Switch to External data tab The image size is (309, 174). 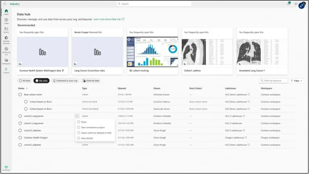pos(91,81)
